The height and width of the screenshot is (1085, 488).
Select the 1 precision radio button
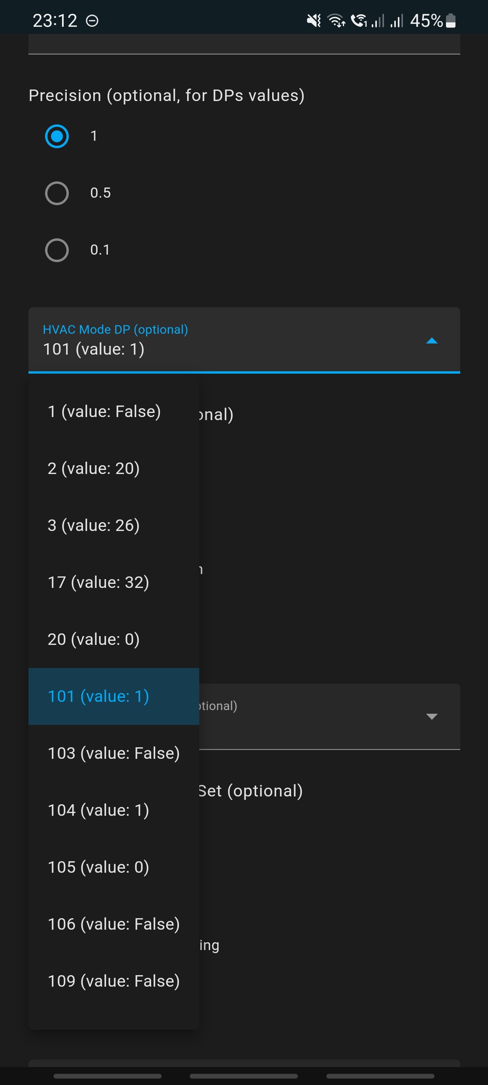pyautogui.click(x=57, y=136)
